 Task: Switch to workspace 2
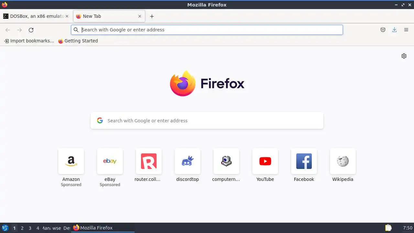tap(22, 228)
